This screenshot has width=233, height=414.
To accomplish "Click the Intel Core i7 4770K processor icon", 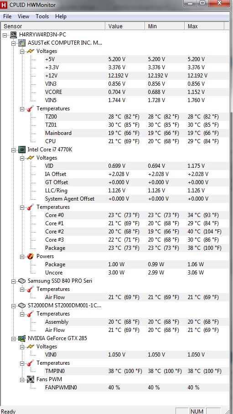I will 22,150.
